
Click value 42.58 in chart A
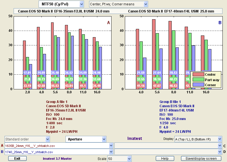pos(41,86)
